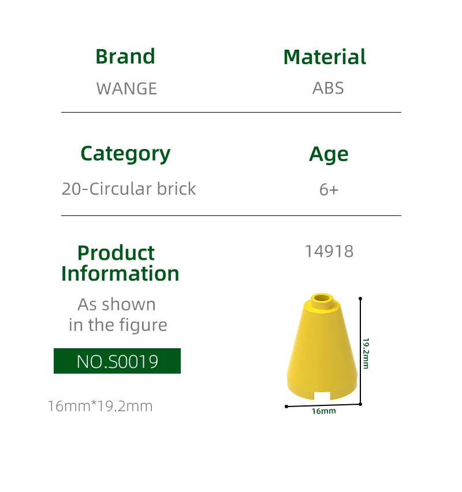Click the Material heading
Screen dimensions: 462x492
[325, 57]
